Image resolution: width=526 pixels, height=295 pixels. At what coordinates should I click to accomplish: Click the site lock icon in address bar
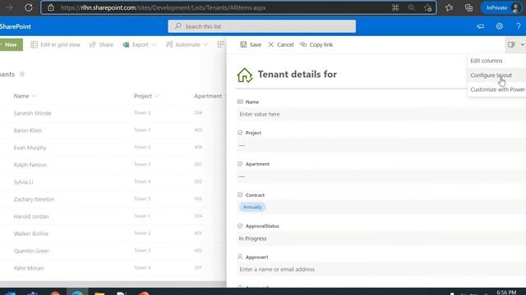(51, 7)
